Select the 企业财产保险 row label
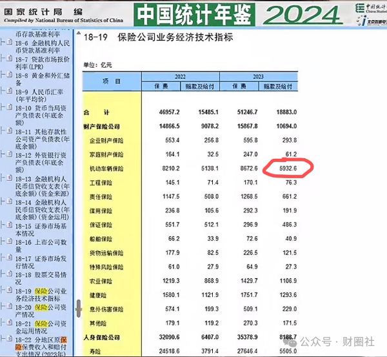 (106, 141)
